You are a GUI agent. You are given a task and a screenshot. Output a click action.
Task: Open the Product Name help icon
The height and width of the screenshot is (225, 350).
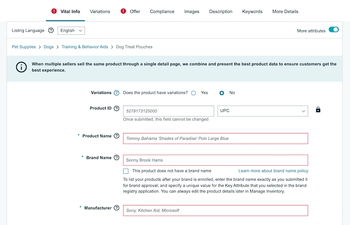pos(116,136)
